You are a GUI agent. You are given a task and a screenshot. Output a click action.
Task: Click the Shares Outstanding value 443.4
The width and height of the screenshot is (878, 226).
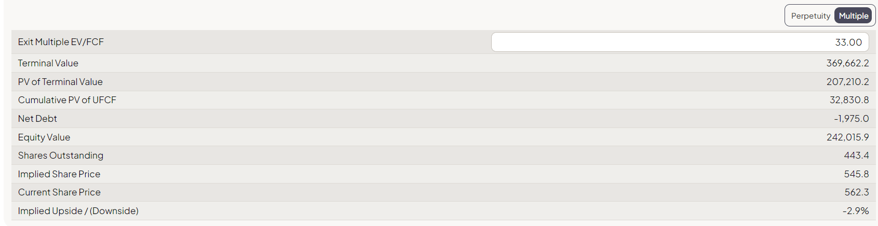[x=856, y=156]
